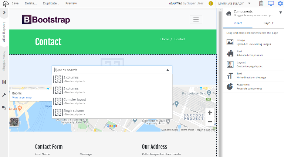Click Skatteetaten Oslo map pin

[209, 93]
